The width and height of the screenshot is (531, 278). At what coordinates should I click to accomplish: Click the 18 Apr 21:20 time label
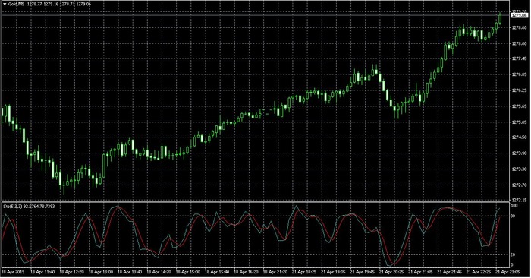pyautogui.click(x=275, y=272)
